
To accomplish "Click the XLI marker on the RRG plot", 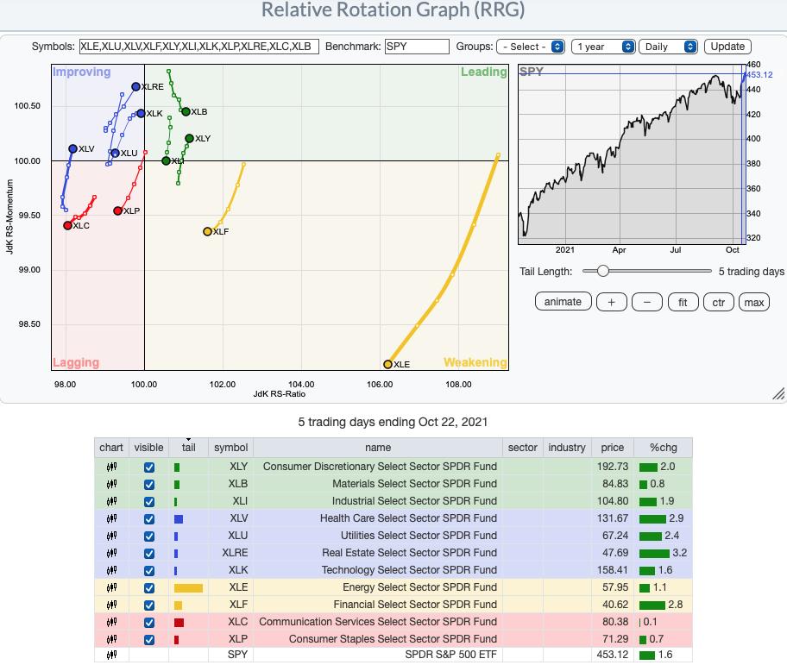I will [167, 160].
